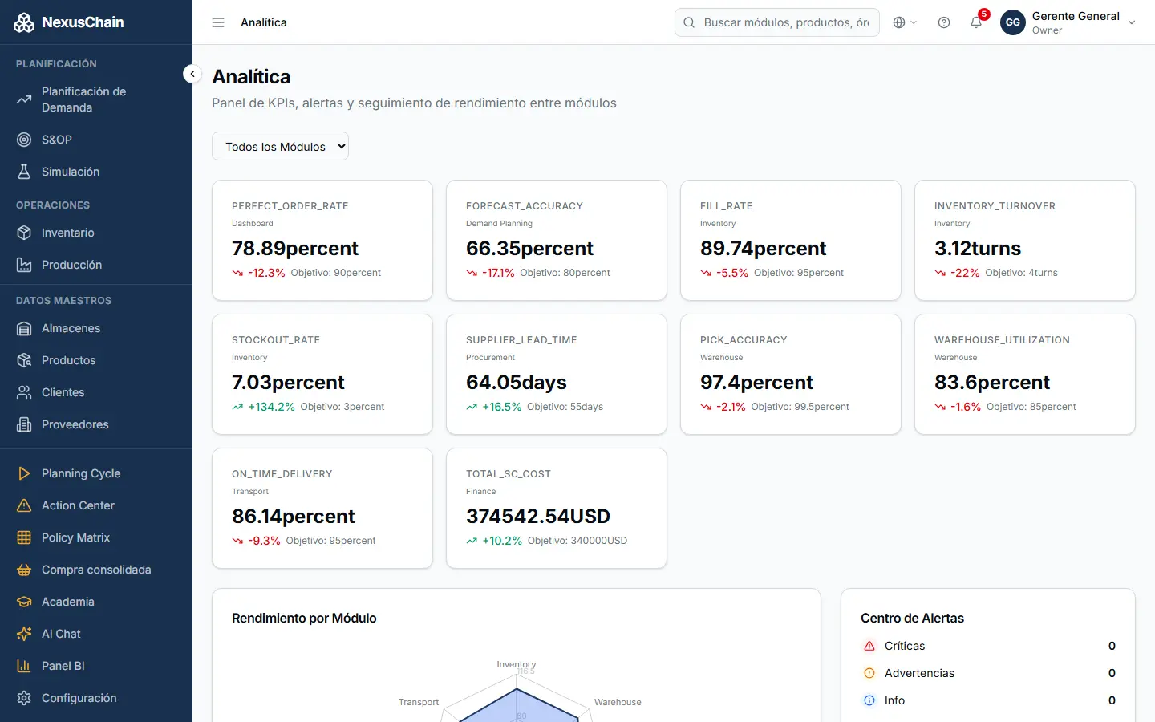Click the Producción factory icon
The height and width of the screenshot is (722, 1155).
point(24,265)
